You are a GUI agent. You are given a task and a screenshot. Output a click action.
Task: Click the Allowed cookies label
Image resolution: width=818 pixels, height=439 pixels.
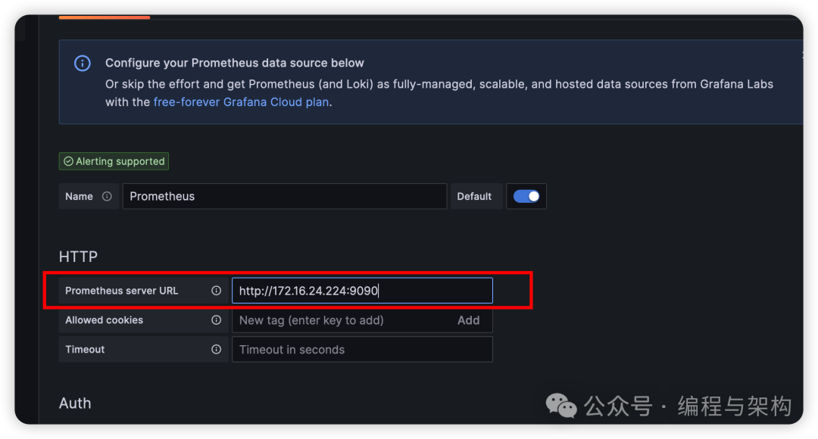click(104, 320)
